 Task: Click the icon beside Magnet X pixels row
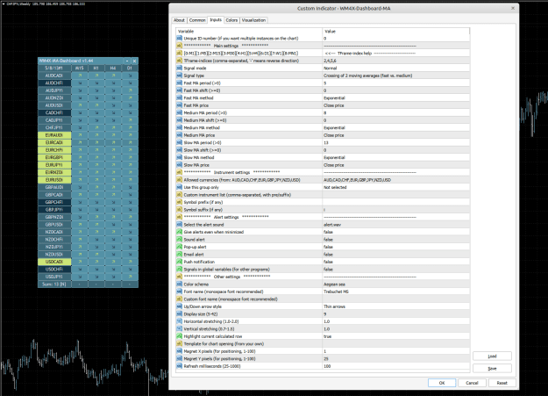tap(179, 351)
